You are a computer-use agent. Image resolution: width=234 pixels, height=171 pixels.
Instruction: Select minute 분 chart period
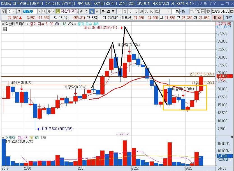pyautogui.click(x=103, y=11)
